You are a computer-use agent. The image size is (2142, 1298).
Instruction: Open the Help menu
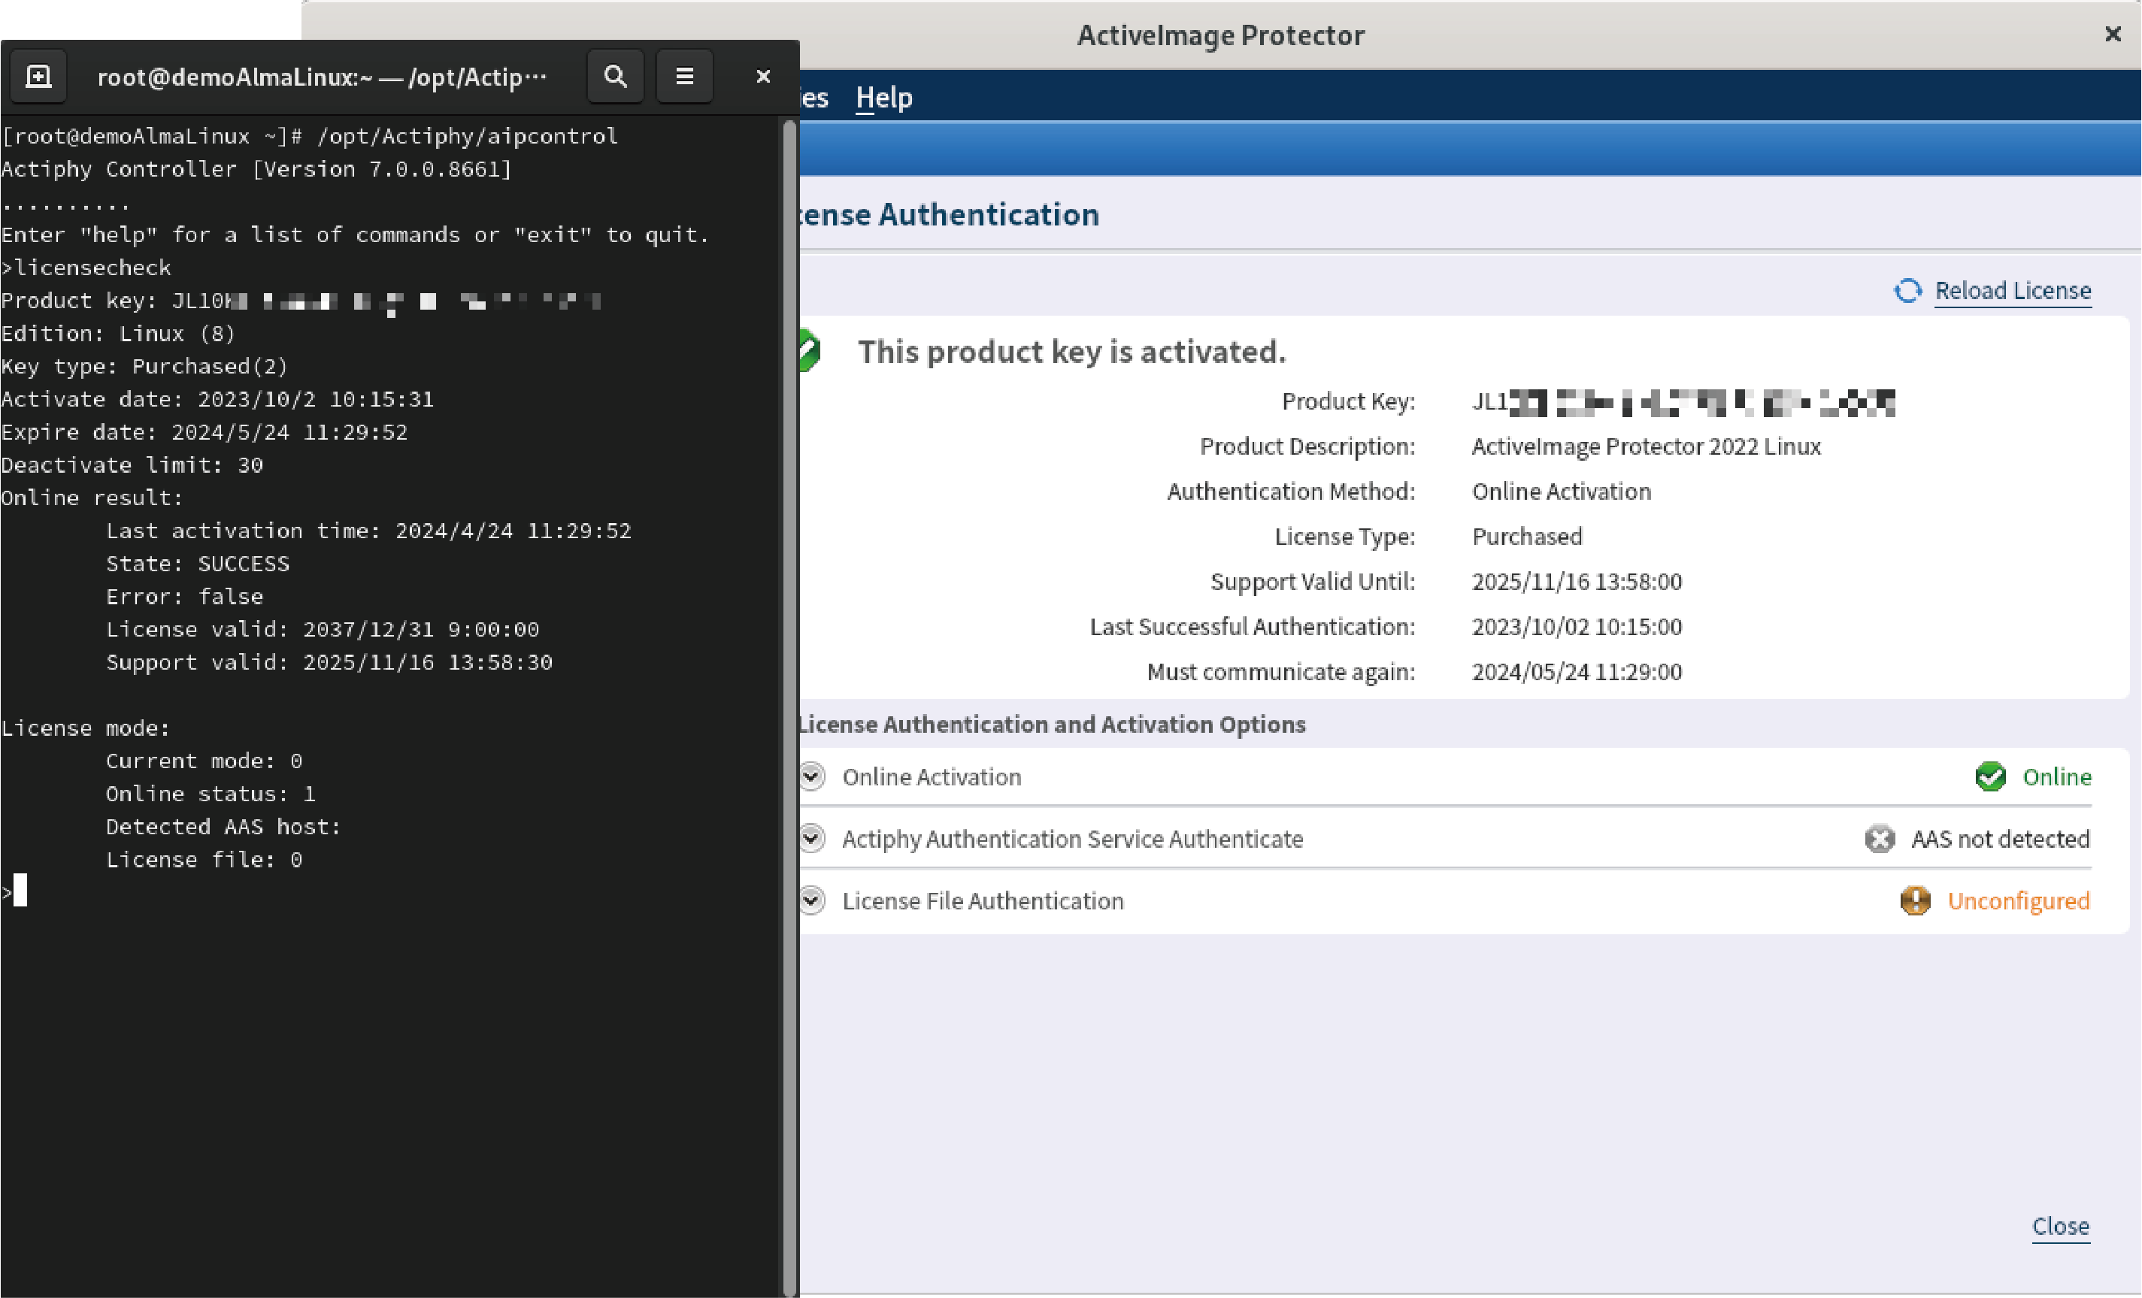pyautogui.click(x=883, y=97)
